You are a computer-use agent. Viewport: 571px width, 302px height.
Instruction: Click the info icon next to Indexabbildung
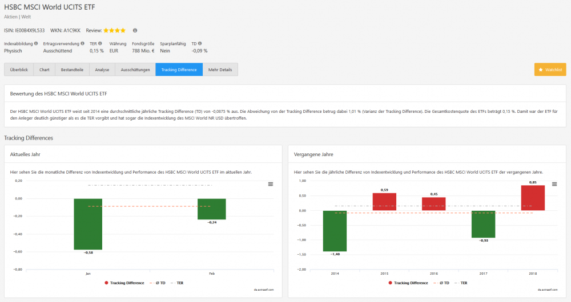point(36,43)
